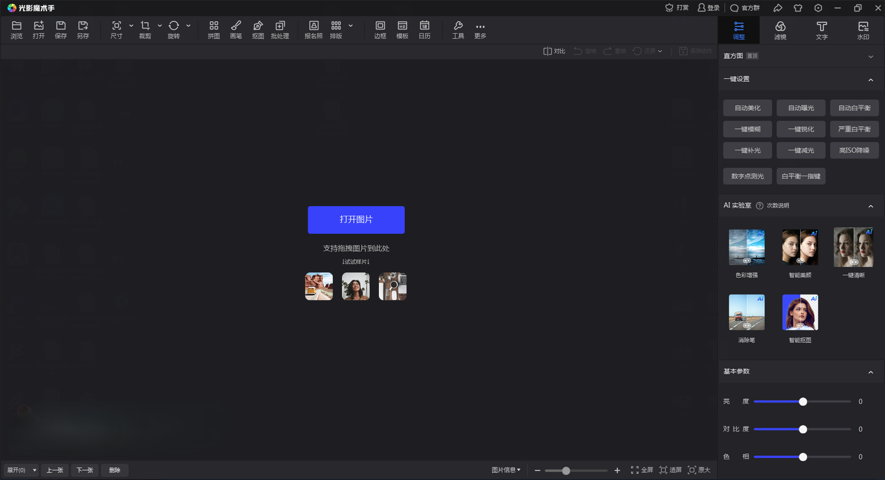Launch 批处理 batch processing
885x480 pixels.
click(280, 30)
